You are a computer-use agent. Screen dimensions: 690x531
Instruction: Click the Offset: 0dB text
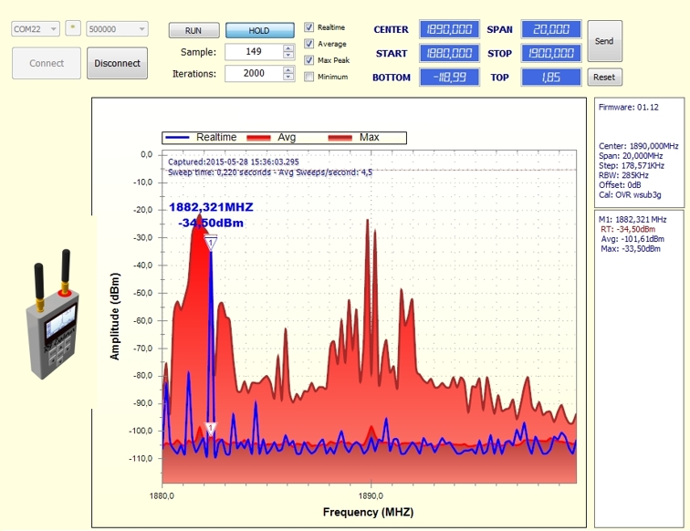coord(620,185)
